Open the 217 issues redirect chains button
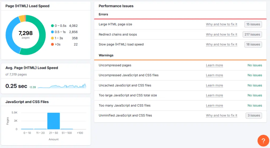Screen dimensions: 270x148 252,34
